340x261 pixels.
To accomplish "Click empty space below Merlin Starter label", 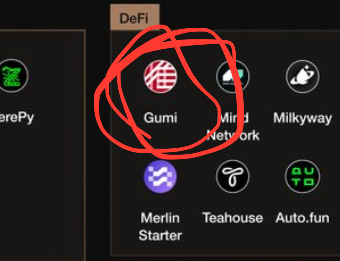I will (160, 249).
